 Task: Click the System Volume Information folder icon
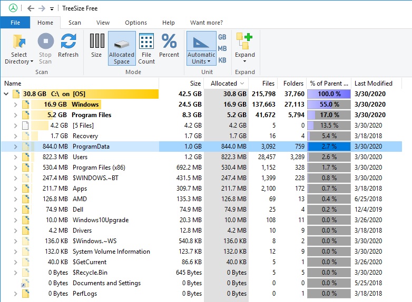(x=25, y=252)
